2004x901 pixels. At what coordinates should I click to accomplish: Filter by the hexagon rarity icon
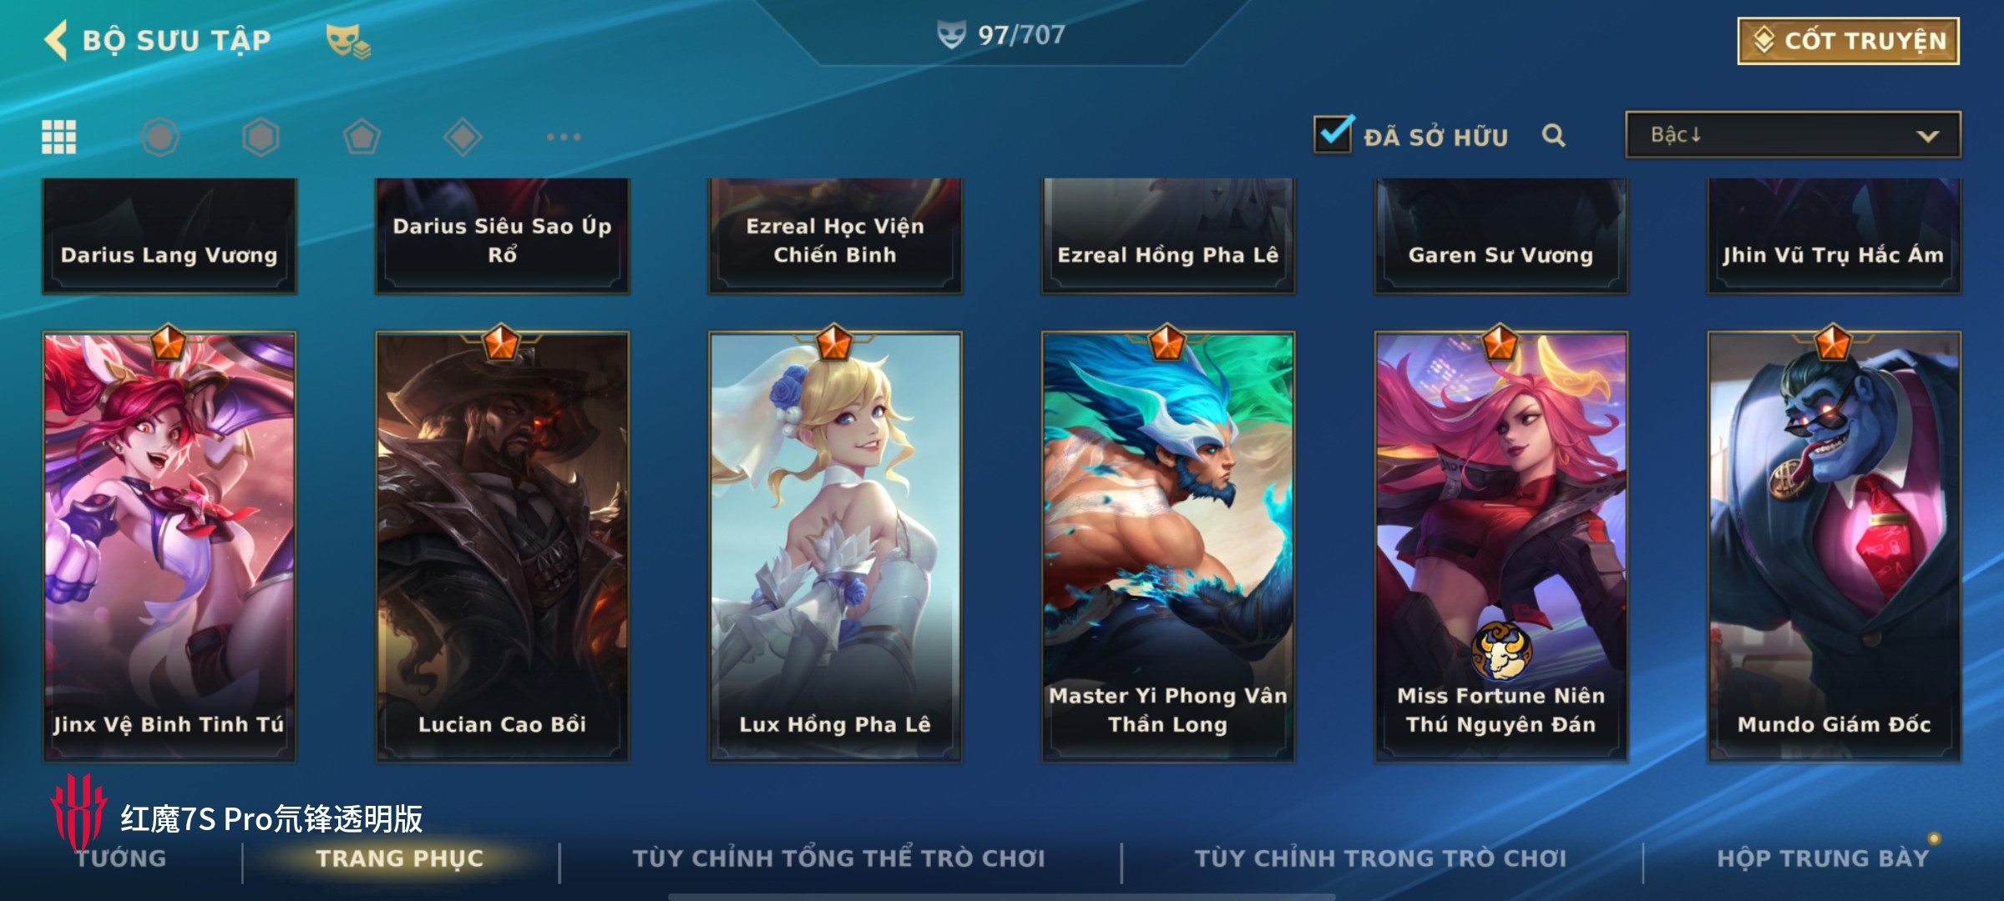click(x=261, y=137)
